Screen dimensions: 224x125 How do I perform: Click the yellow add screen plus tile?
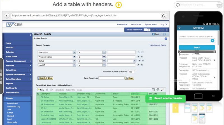(x=176, y=108)
